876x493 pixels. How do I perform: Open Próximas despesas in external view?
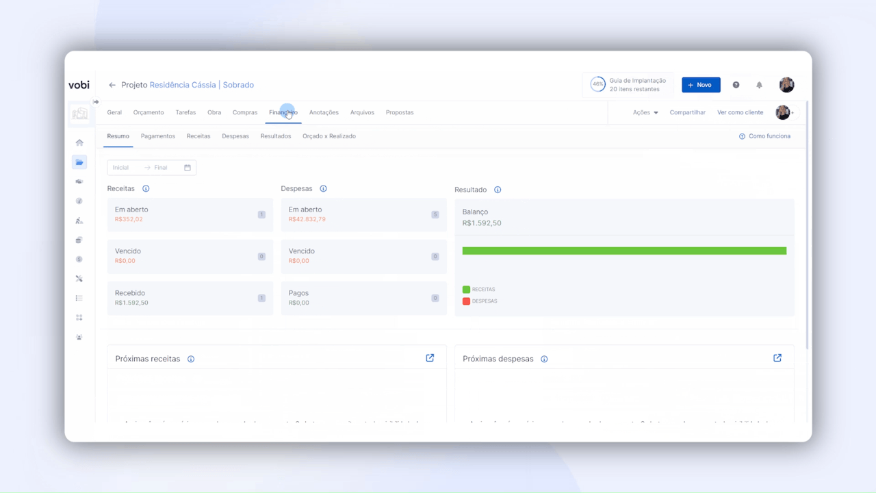777,358
